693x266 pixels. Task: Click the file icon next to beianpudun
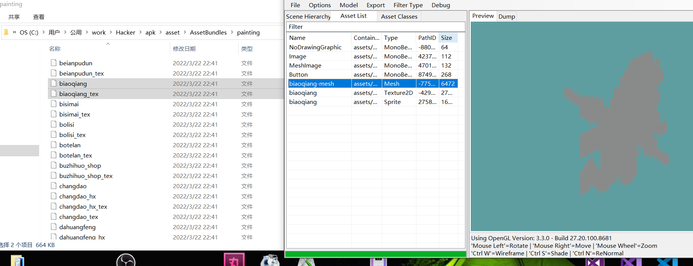click(54, 63)
